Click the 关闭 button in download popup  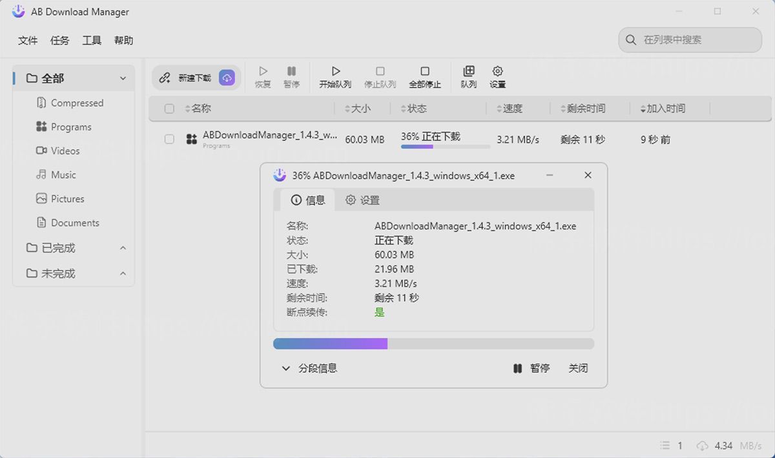tap(577, 368)
